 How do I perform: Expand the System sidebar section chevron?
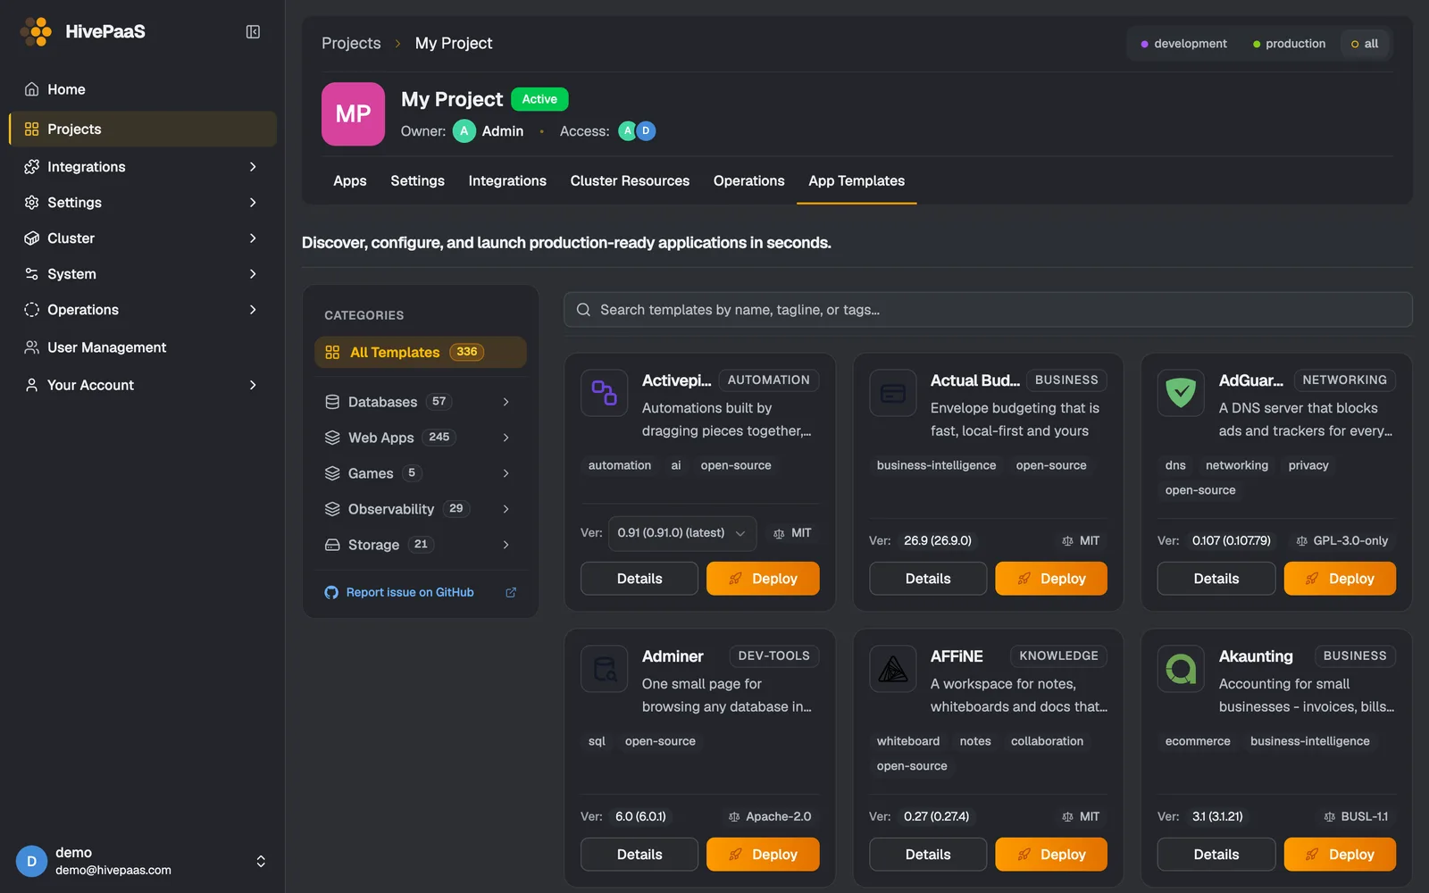coord(253,274)
